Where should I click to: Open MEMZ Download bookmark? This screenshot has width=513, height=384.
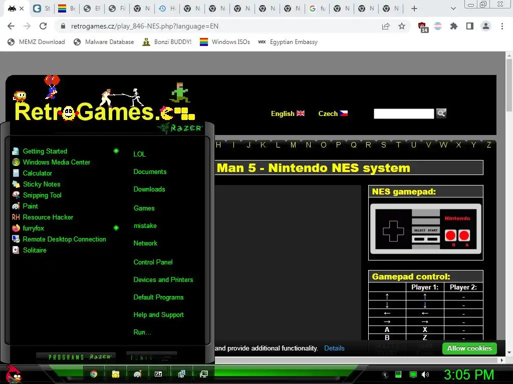pos(36,42)
